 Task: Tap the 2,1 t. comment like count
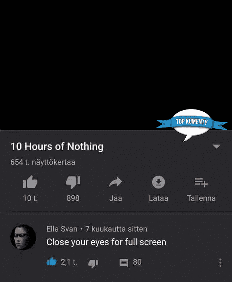pyautogui.click(x=69, y=262)
